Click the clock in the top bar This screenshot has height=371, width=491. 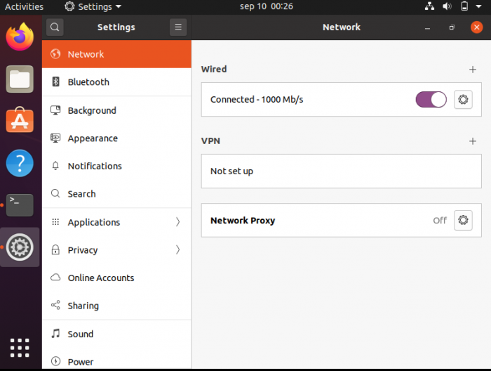(266, 6)
